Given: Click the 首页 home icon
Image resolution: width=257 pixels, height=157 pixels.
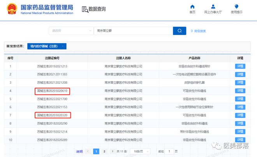Looking at the screenshot, I should point(192,7).
